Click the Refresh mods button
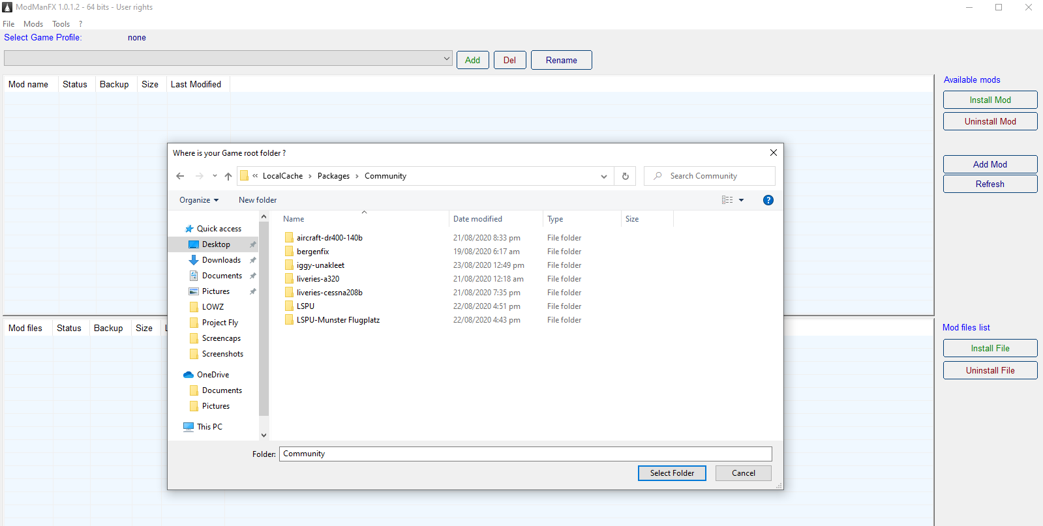 point(990,184)
